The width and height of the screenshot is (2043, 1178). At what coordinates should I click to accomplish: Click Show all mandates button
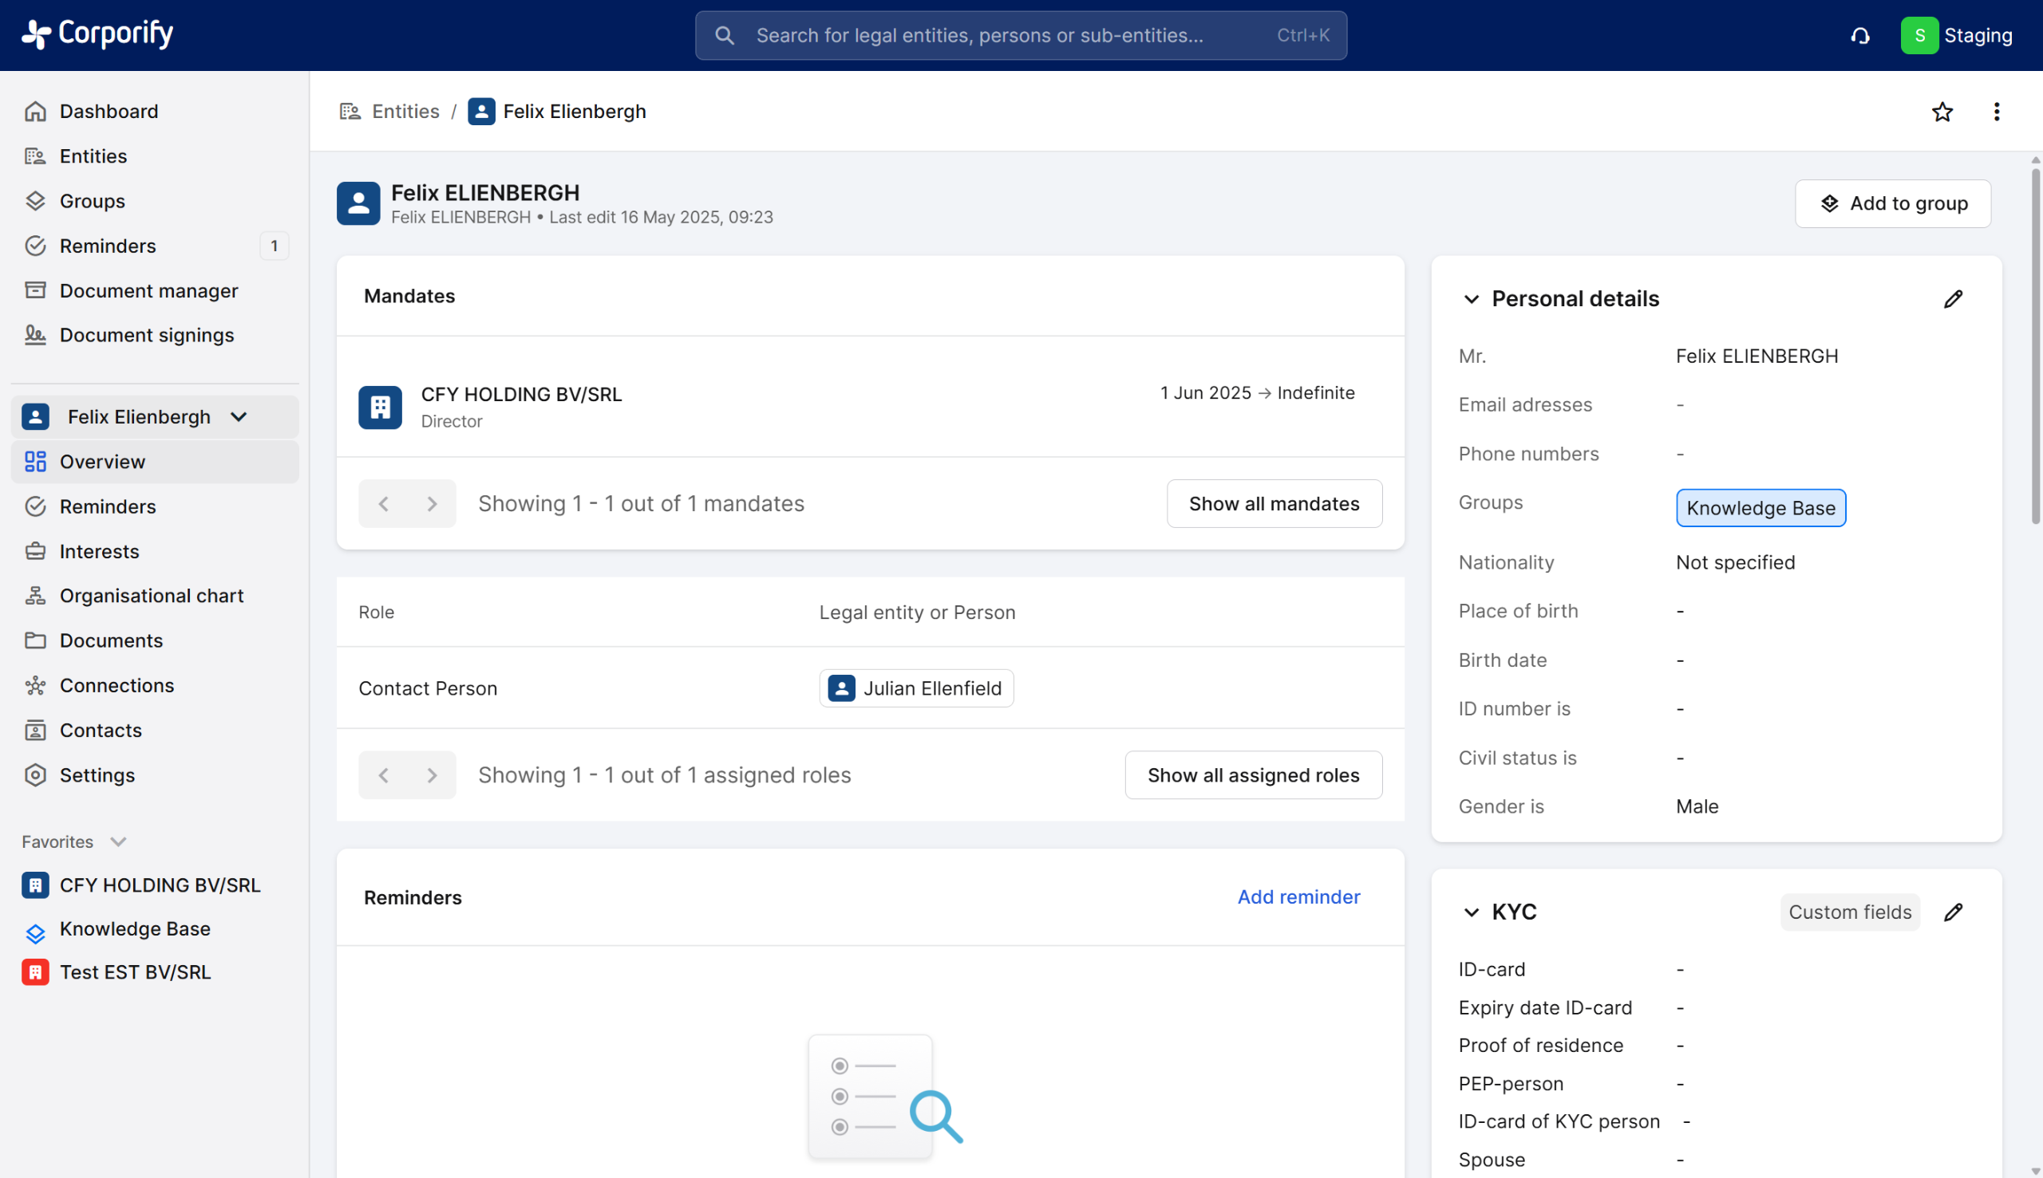pos(1273,503)
